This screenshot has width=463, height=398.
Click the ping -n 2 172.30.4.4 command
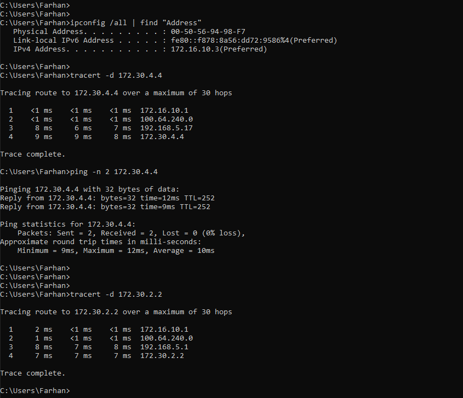114,172
